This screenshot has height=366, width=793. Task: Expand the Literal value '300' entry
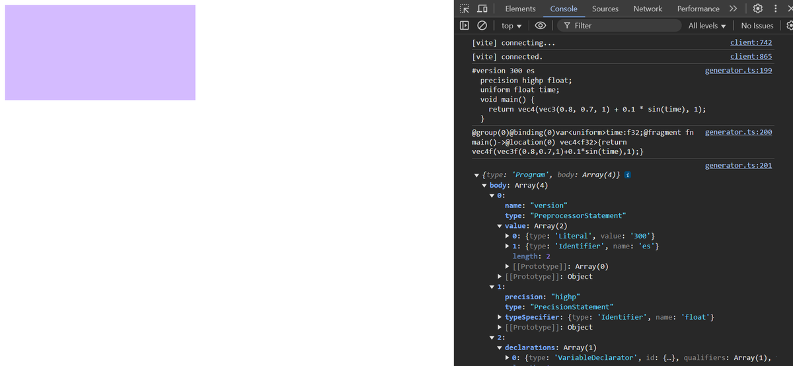tap(508, 237)
